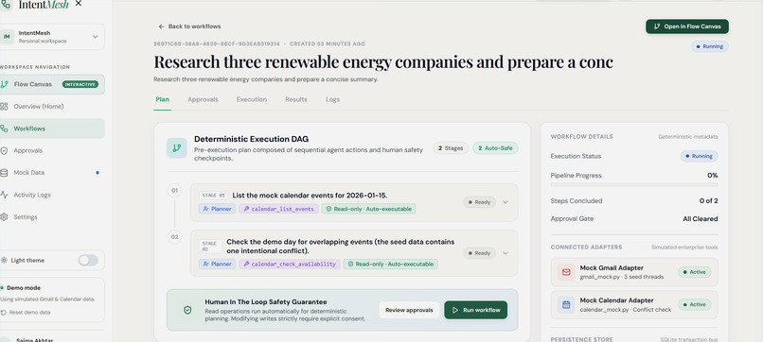Viewport: 763px width, 342px height.
Task: Click the Approvals shield icon in sidebar
Action: click(x=4, y=150)
